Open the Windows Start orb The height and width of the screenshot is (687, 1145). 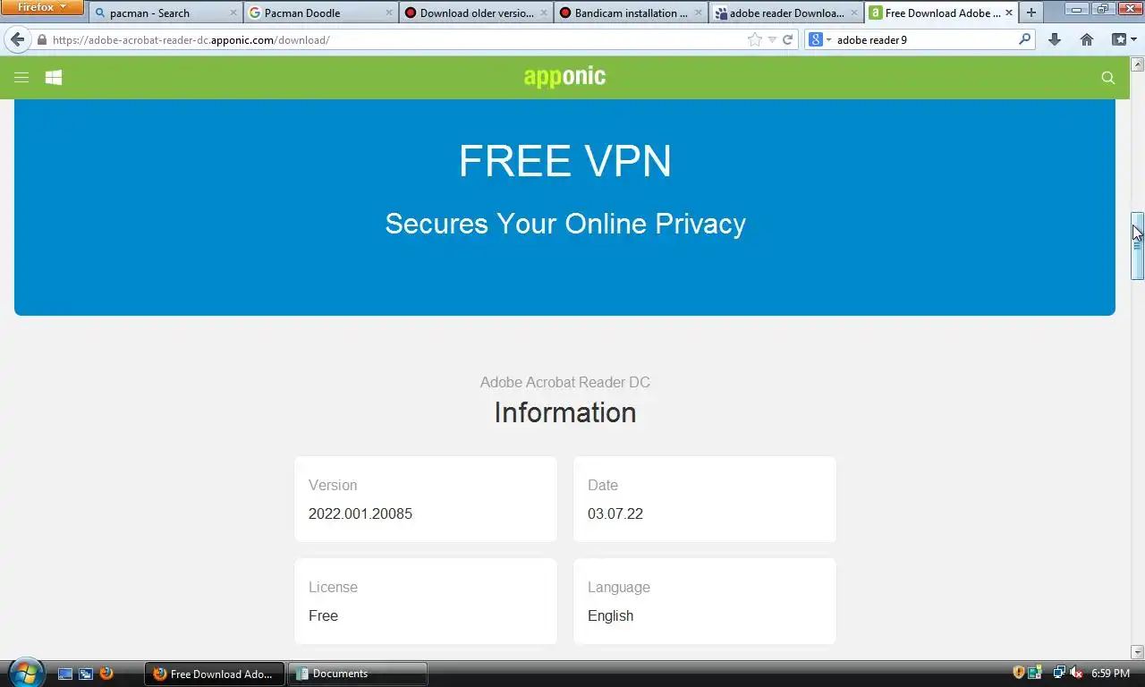pos(25,672)
